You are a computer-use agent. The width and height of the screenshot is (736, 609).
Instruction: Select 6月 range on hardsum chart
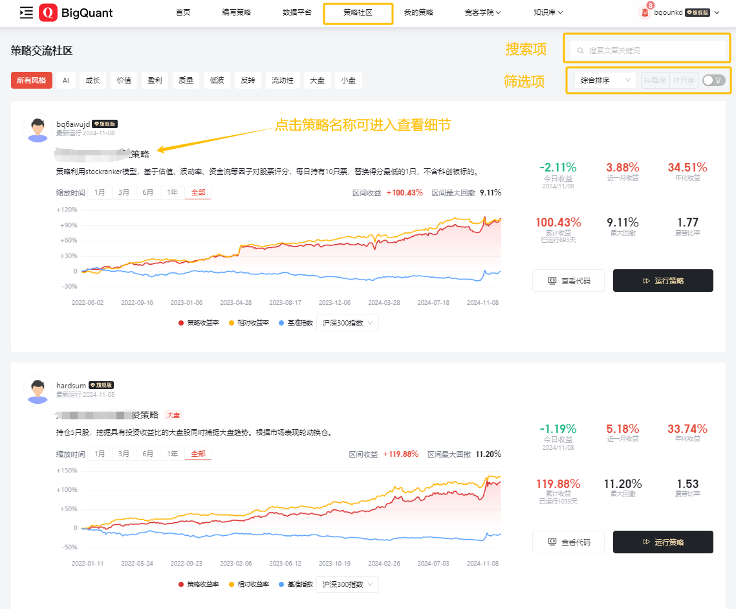point(148,454)
